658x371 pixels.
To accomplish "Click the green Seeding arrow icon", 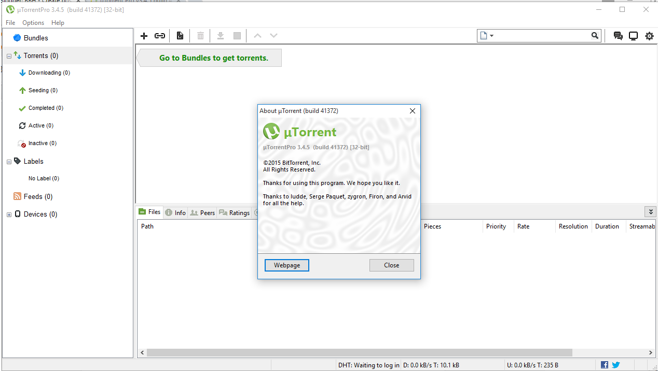I will (22, 90).
